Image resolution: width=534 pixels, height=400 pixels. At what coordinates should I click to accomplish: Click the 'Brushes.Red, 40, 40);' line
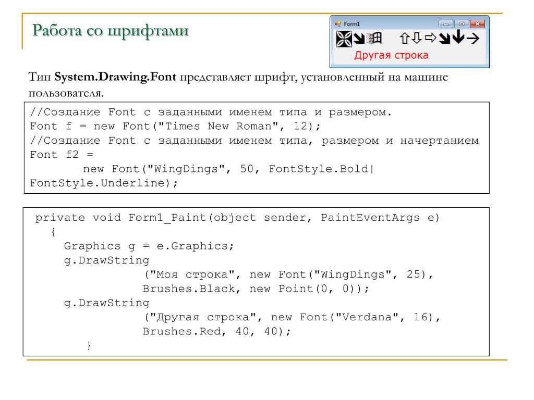pyautogui.click(x=216, y=331)
